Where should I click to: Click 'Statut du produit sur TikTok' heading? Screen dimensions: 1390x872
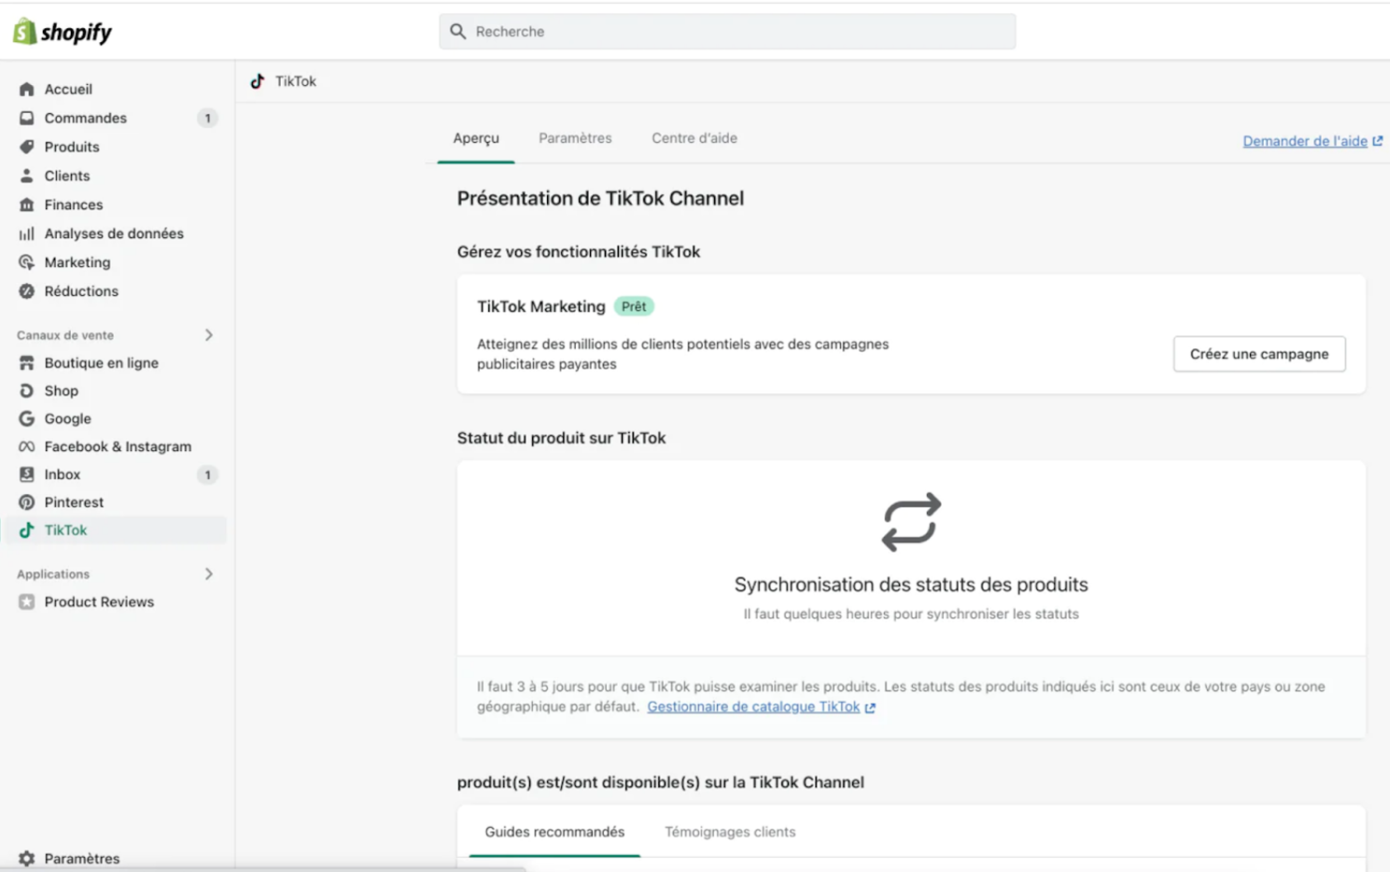point(561,438)
